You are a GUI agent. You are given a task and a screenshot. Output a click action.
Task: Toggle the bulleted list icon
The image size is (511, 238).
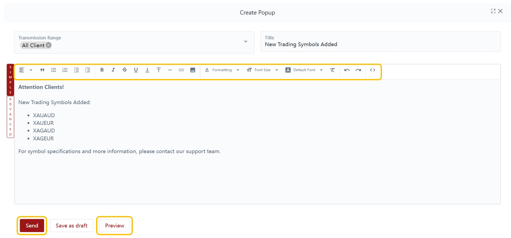coord(54,70)
